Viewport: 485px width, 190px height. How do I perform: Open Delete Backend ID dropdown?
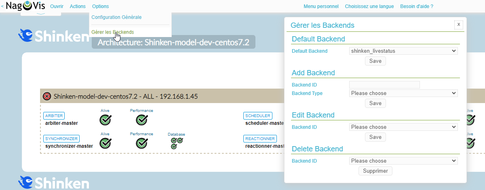click(403, 161)
